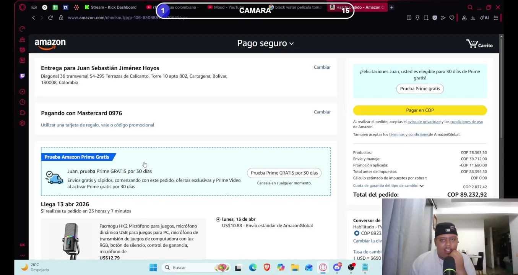Image resolution: width=518 pixels, height=275 pixels.
Task: Open History clock icon in sidebar
Action: [22, 102]
